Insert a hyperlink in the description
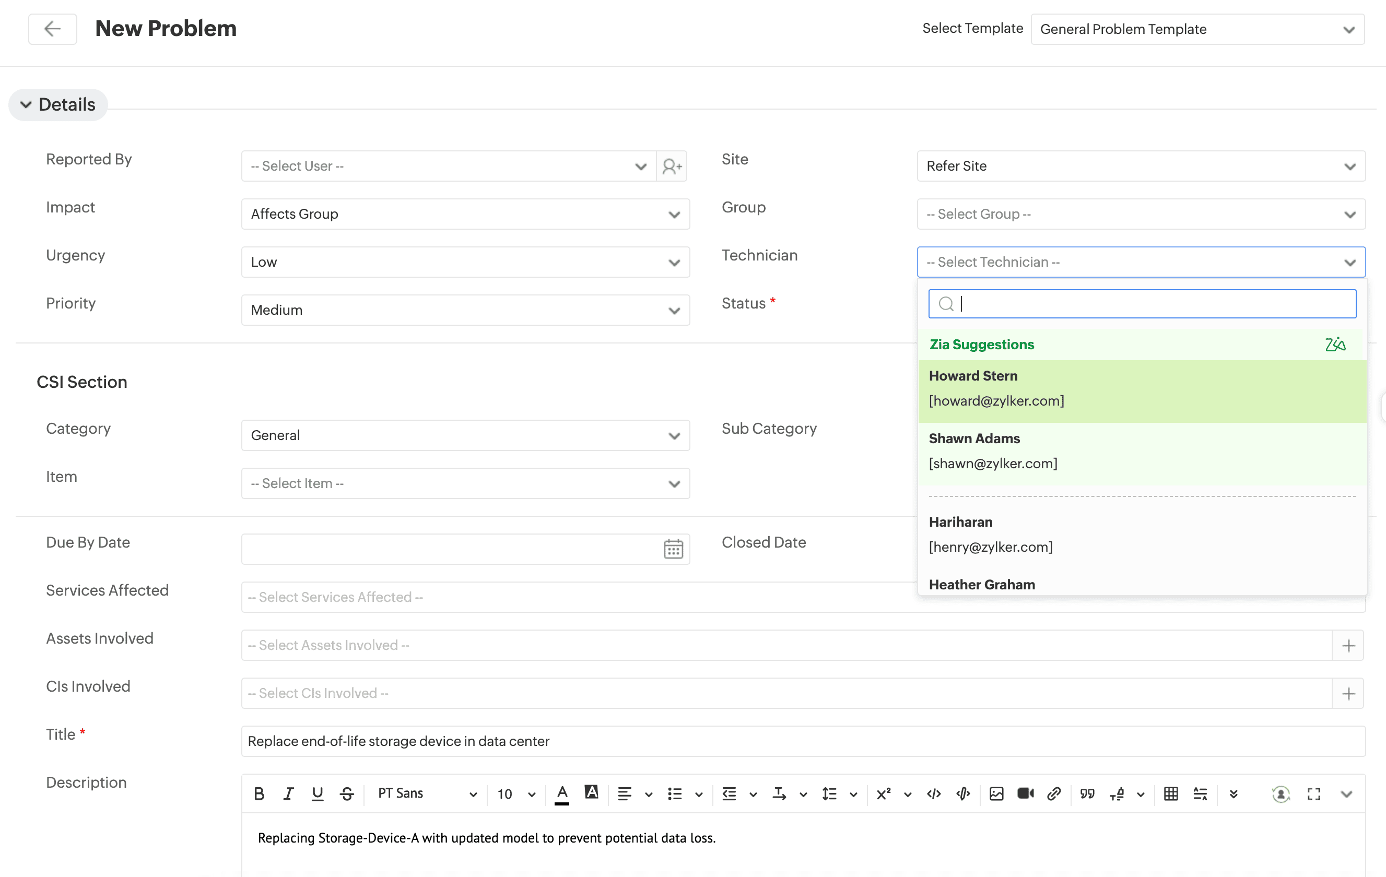The width and height of the screenshot is (1386, 877). (1054, 794)
